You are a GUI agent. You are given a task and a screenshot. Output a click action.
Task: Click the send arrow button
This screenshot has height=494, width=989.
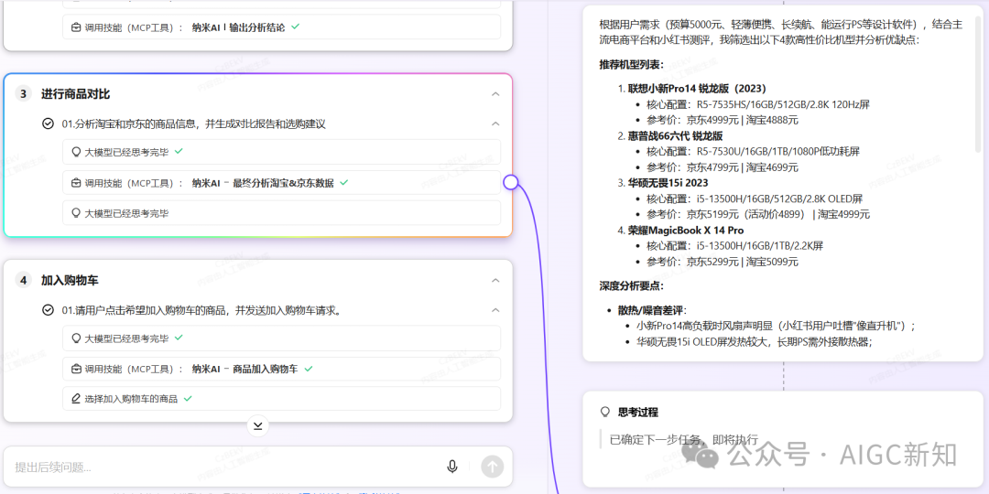click(x=493, y=467)
